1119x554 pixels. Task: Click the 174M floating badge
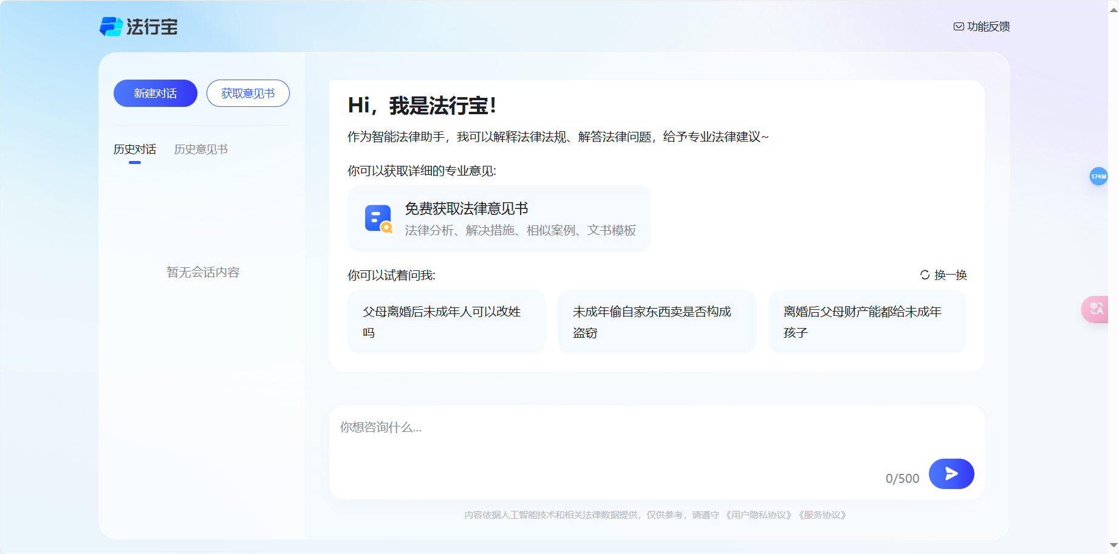(x=1098, y=176)
